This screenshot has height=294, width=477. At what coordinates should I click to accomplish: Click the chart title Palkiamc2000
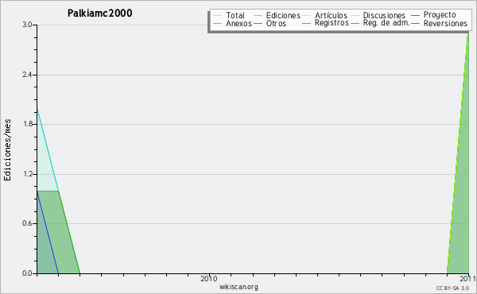pos(100,14)
